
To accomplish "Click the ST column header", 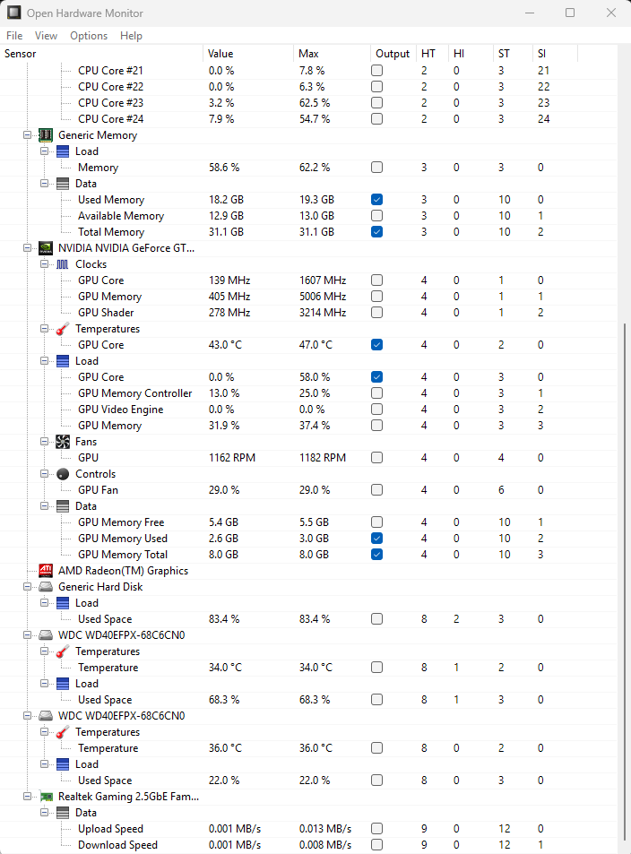I will tap(513, 54).
